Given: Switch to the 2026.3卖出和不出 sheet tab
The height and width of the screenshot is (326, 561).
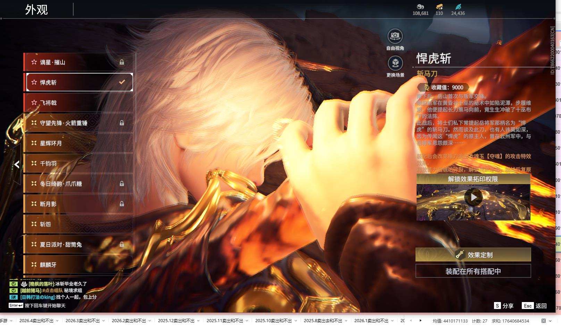Looking at the screenshot, I should pyautogui.click(x=83, y=321).
